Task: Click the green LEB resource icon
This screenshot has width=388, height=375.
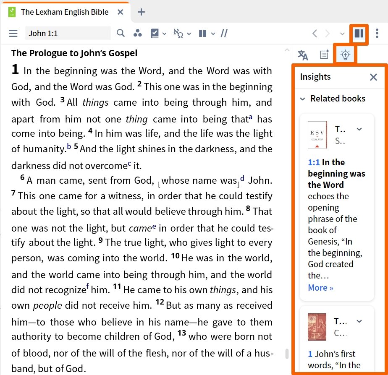Action: pos(12,12)
